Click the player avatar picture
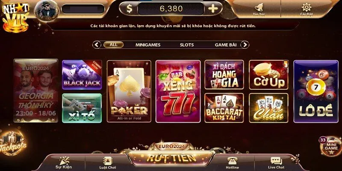The height and width of the screenshot is (171, 342). click(47, 10)
